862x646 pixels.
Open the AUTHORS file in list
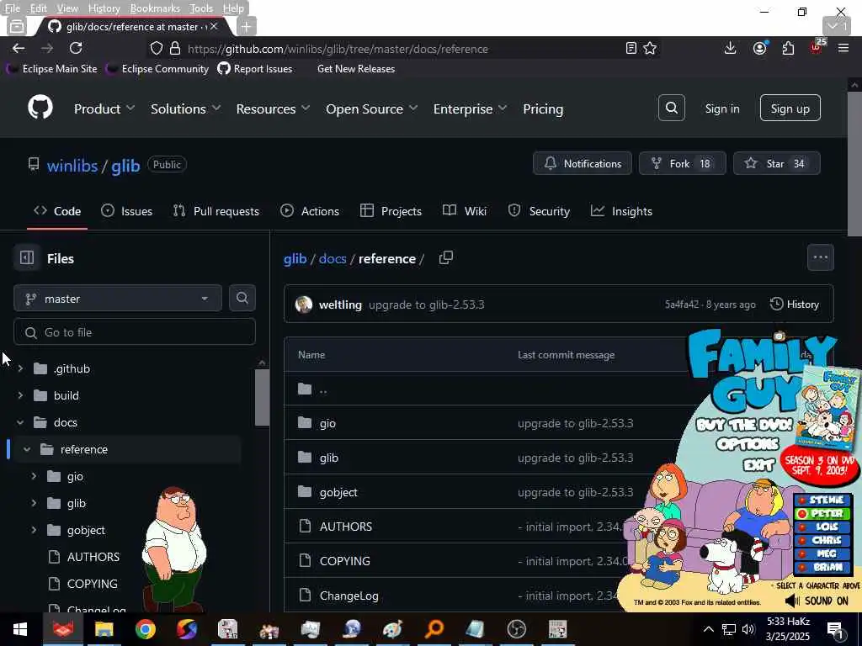click(346, 527)
